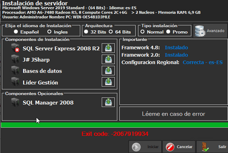
Task: Click install arrow for J# JSharp
Action: [108, 59]
